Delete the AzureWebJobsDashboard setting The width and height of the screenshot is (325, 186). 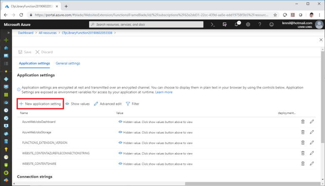click(x=303, y=122)
